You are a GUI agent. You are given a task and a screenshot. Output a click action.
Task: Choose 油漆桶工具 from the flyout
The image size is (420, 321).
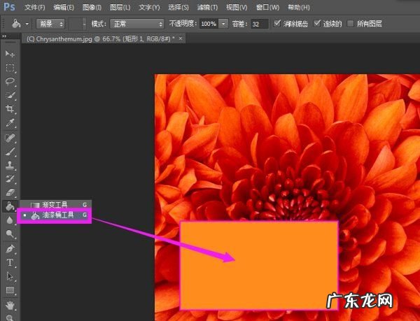coord(56,216)
